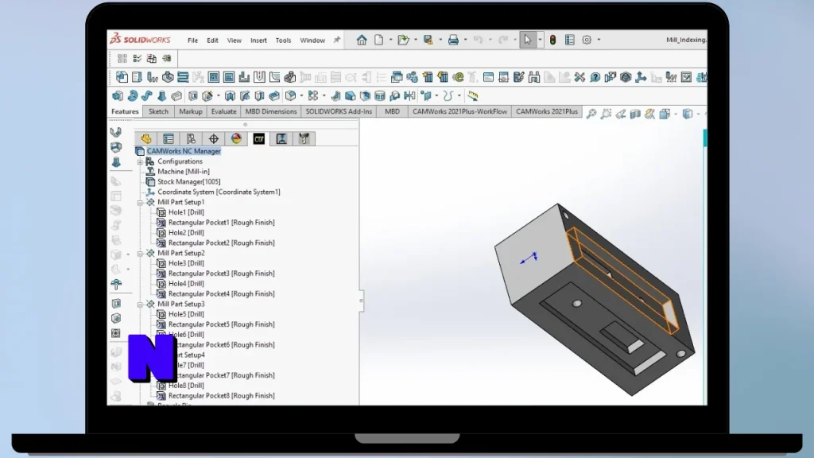The width and height of the screenshot is (814, 458).
Task: Collapse the Mill Part Setup3 node
Action: click(140, 305)
